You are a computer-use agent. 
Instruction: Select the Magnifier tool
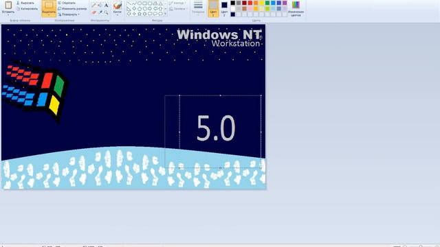pyautogui.click(x=106, y=12)
